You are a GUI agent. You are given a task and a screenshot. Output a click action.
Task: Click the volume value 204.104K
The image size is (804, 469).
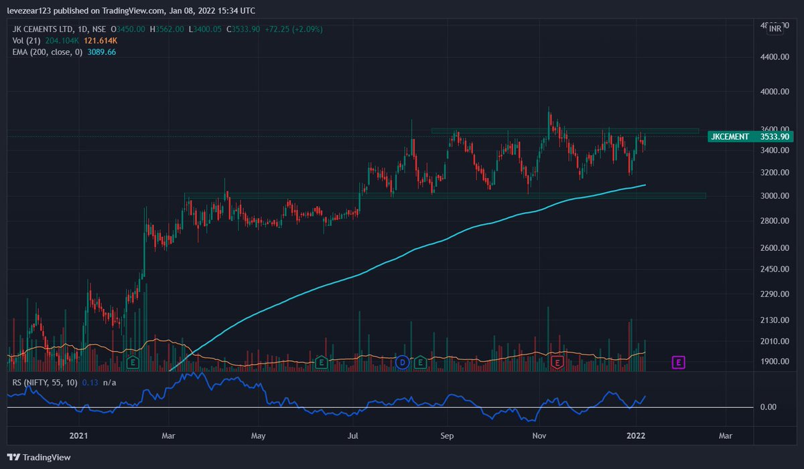click(x=64, y=41)
